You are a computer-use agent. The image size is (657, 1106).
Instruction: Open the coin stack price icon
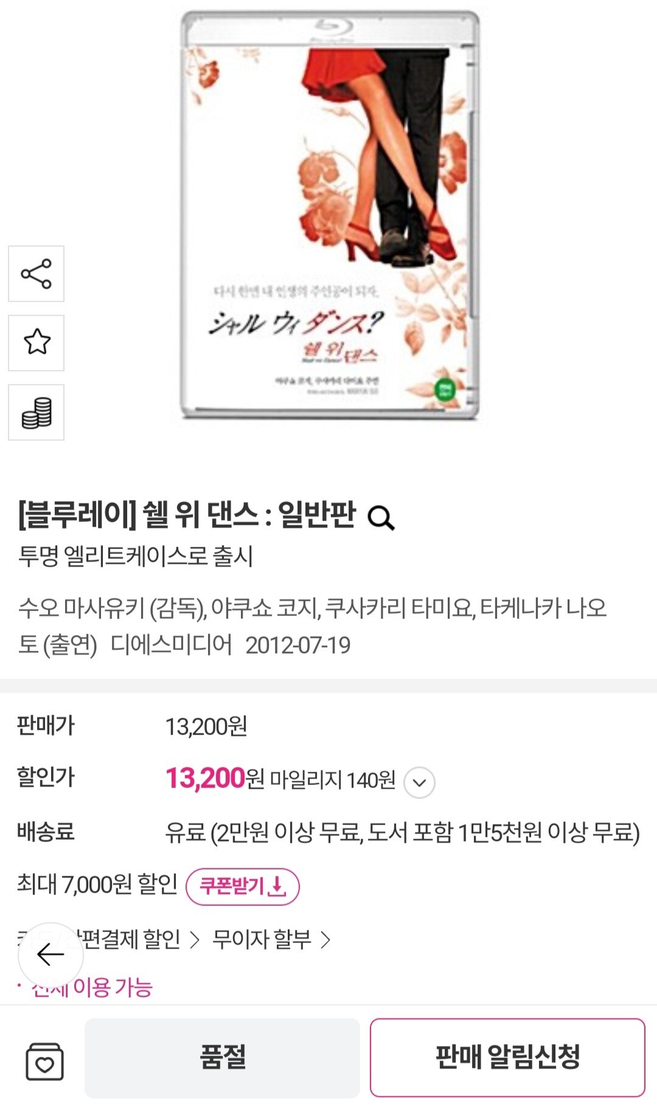pyautogui.click(x=36, y=412)
